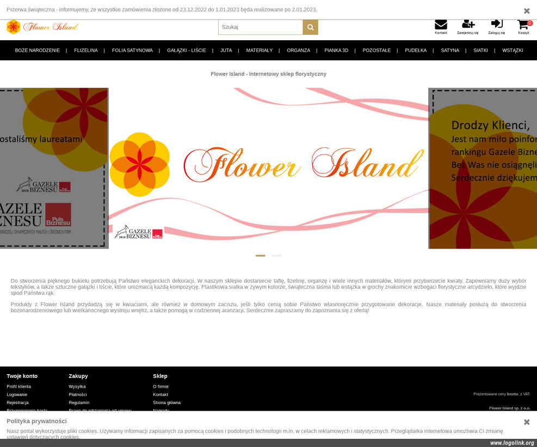Click the Zarejestruj się user-plus icon
This screenshot has width=537, height=447.
[x=468, y=27]
